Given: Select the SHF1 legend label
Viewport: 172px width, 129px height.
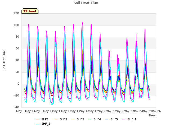Looking at the screenshot, I should point(45,119).
